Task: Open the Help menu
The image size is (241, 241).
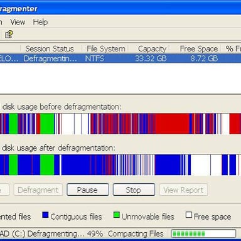Action: 40,22
